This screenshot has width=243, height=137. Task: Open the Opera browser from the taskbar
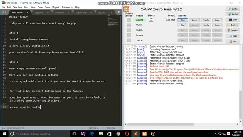(127, 134)
